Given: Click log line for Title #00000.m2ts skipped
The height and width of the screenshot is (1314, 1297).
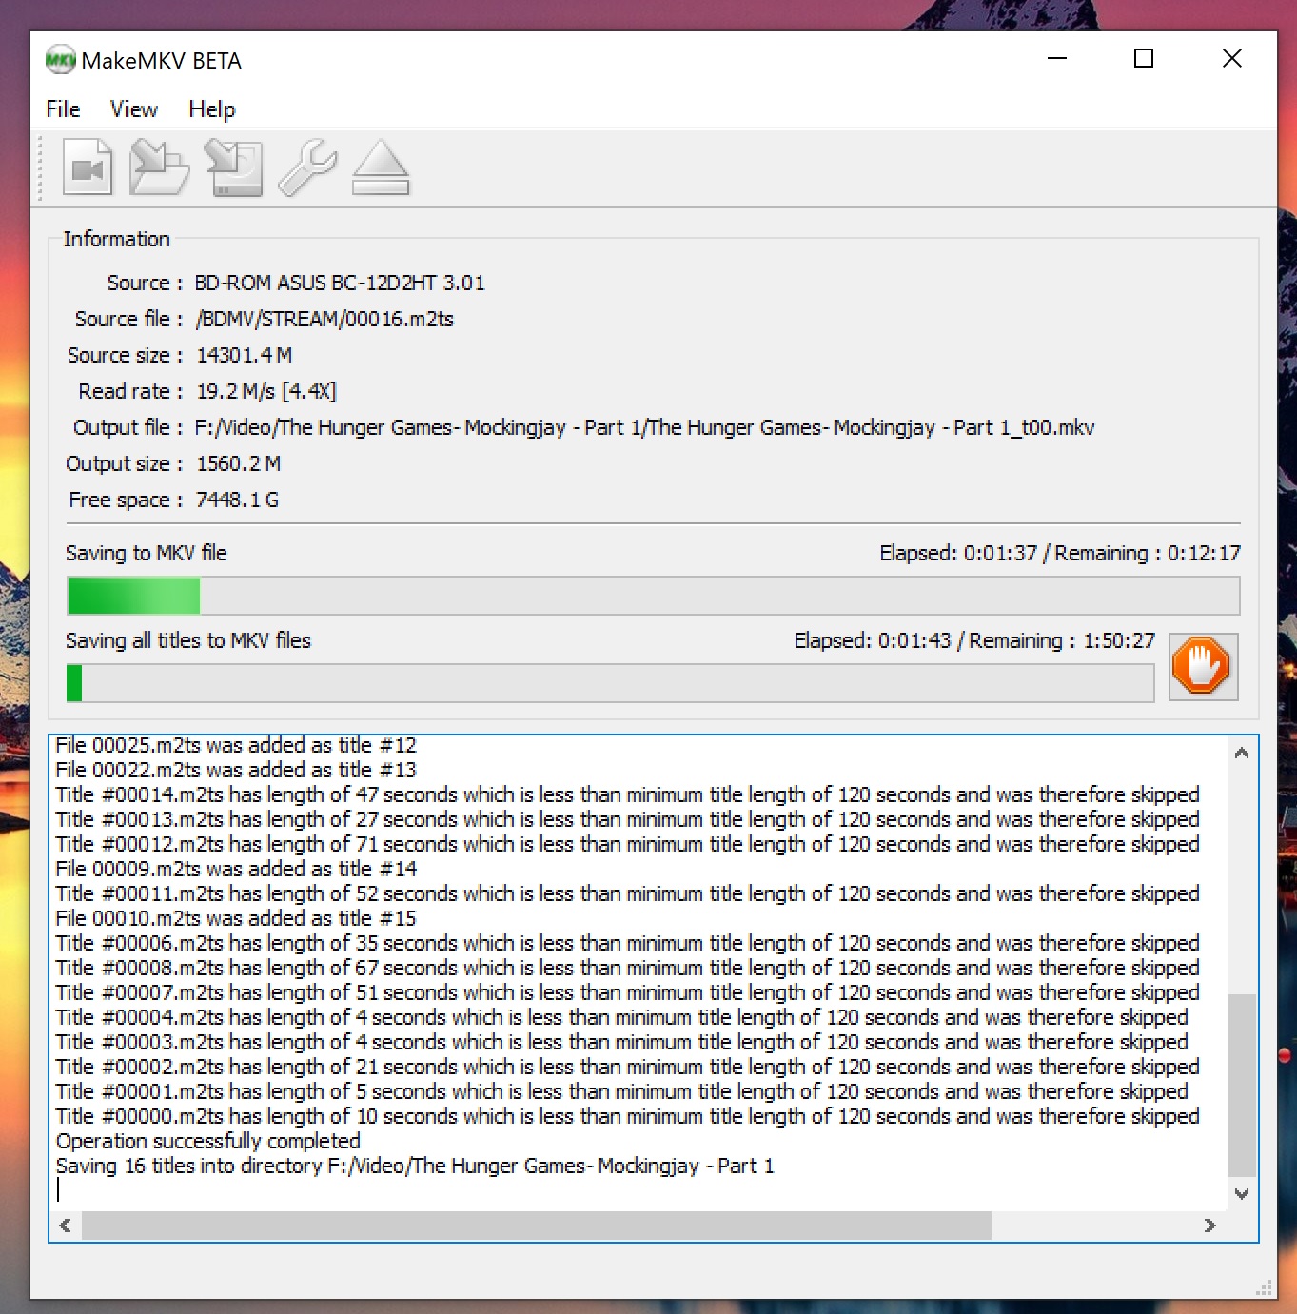Looking at the screenshot, I should [x=628, y=1116].
